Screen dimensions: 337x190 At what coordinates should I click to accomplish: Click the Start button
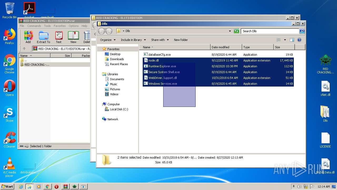(7, 187)
